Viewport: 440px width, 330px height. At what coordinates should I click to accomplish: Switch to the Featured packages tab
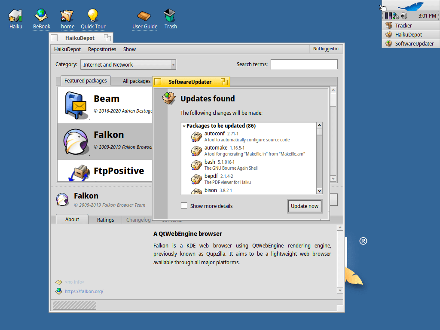[x=86, y=80]
